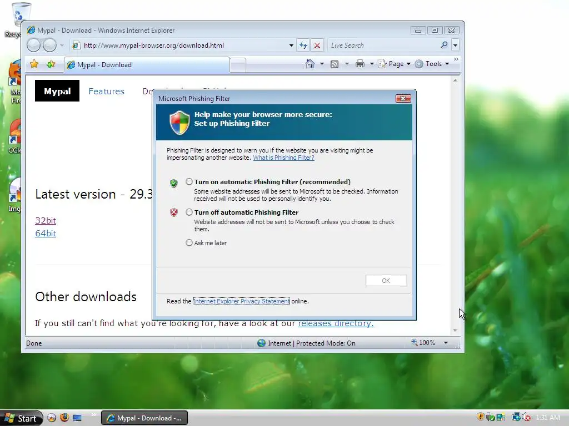Open a new blank tab
This screenshot has height=426, width=569.
point(238,65)
